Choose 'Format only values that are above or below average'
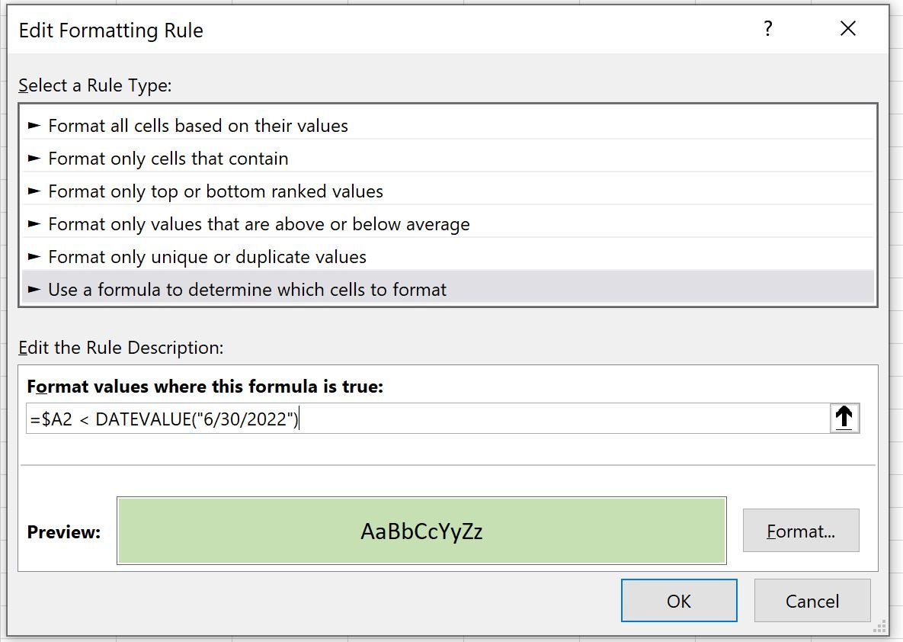Viewport: 903px width, 642px height. [x=447, y=223]
